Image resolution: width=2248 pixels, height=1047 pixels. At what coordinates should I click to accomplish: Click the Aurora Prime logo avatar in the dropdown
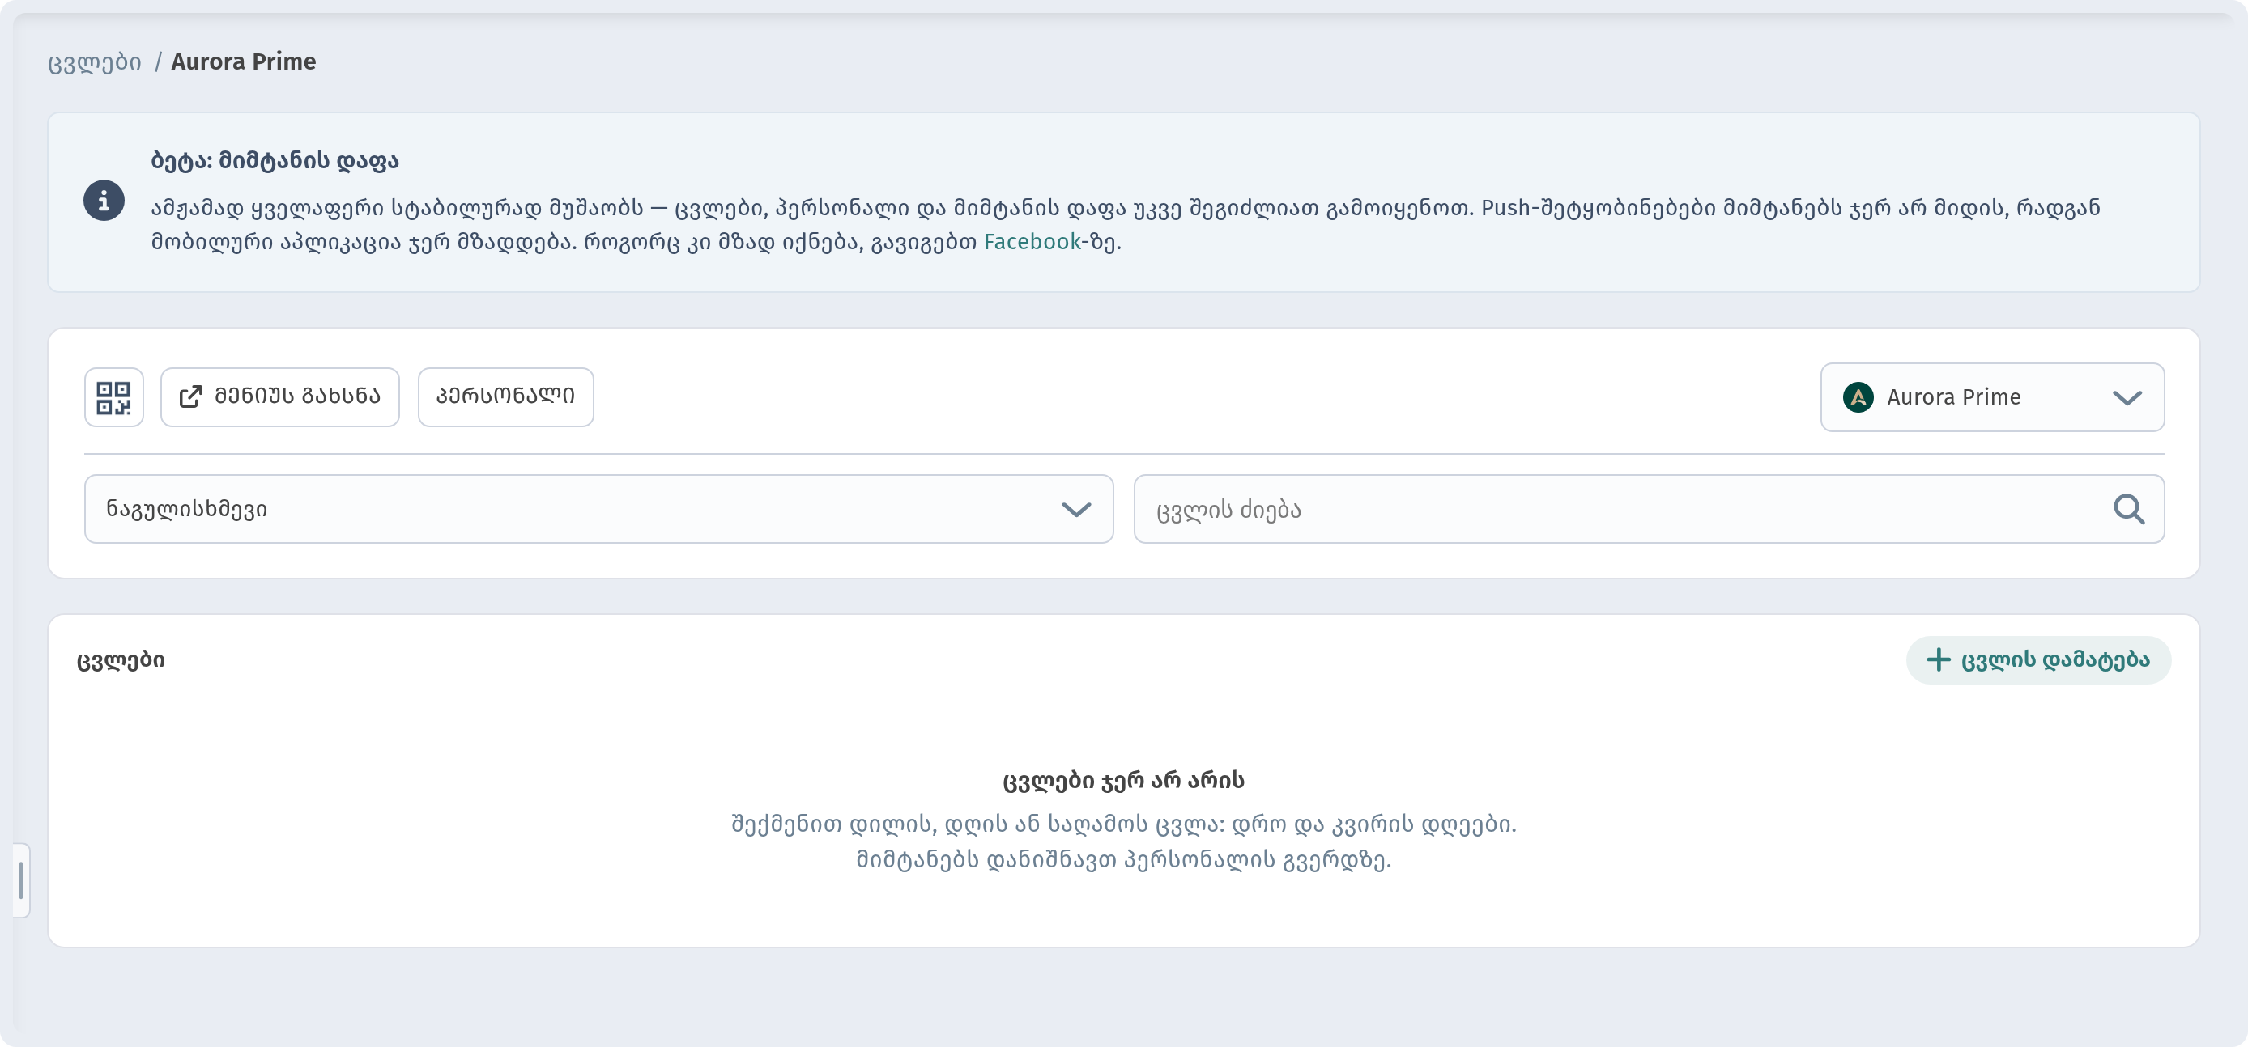pos(1858,397)
